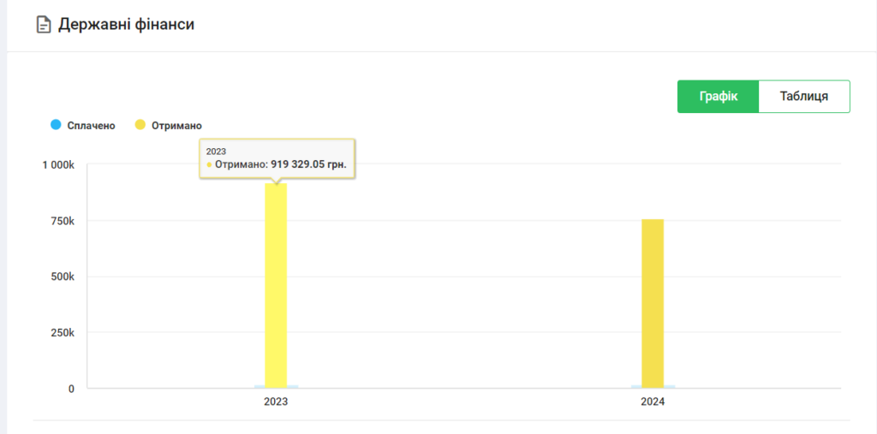Click the Державні фінанси section heading
The image size is (877, 434).
126,25
